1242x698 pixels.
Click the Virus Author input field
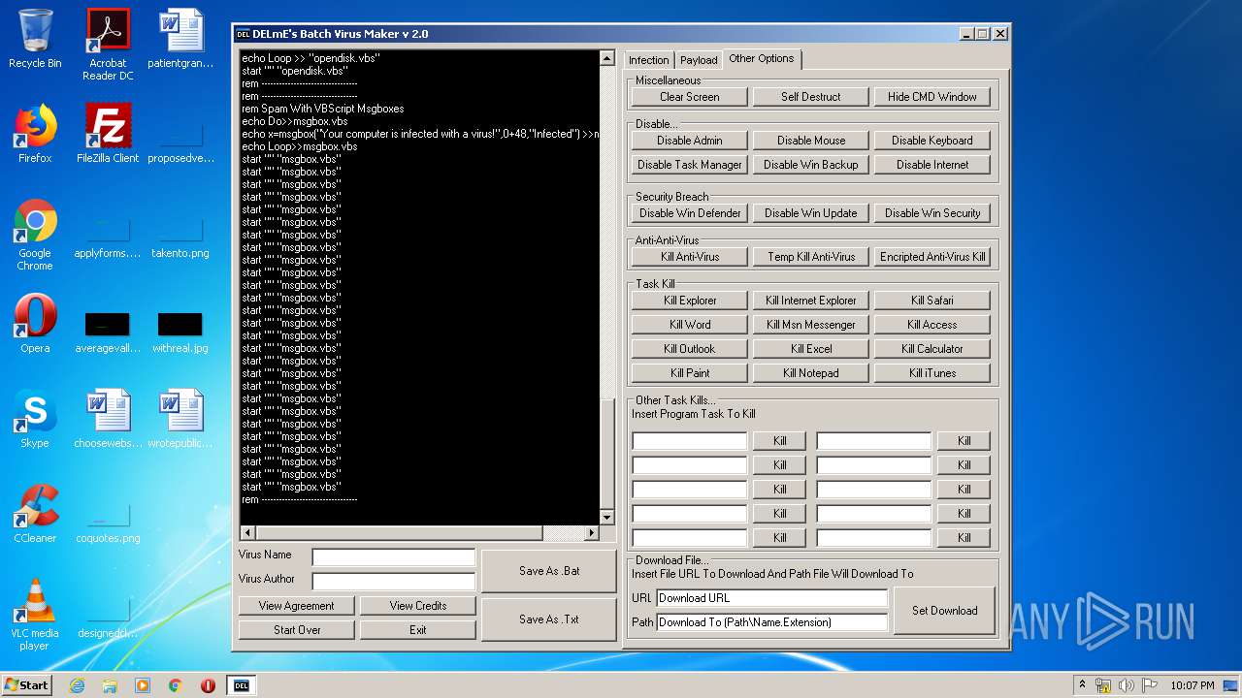click(x=394, y=582)
